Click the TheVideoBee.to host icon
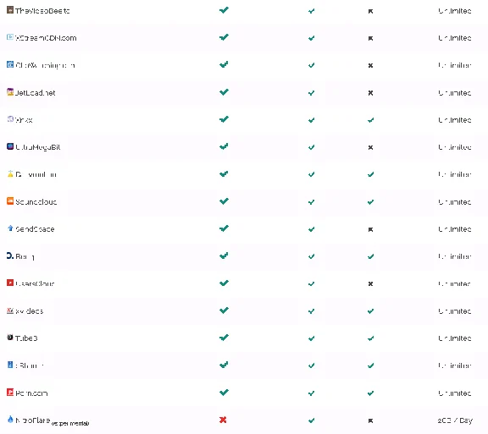The height and width of the screenshot is (434, 488). 10,10
